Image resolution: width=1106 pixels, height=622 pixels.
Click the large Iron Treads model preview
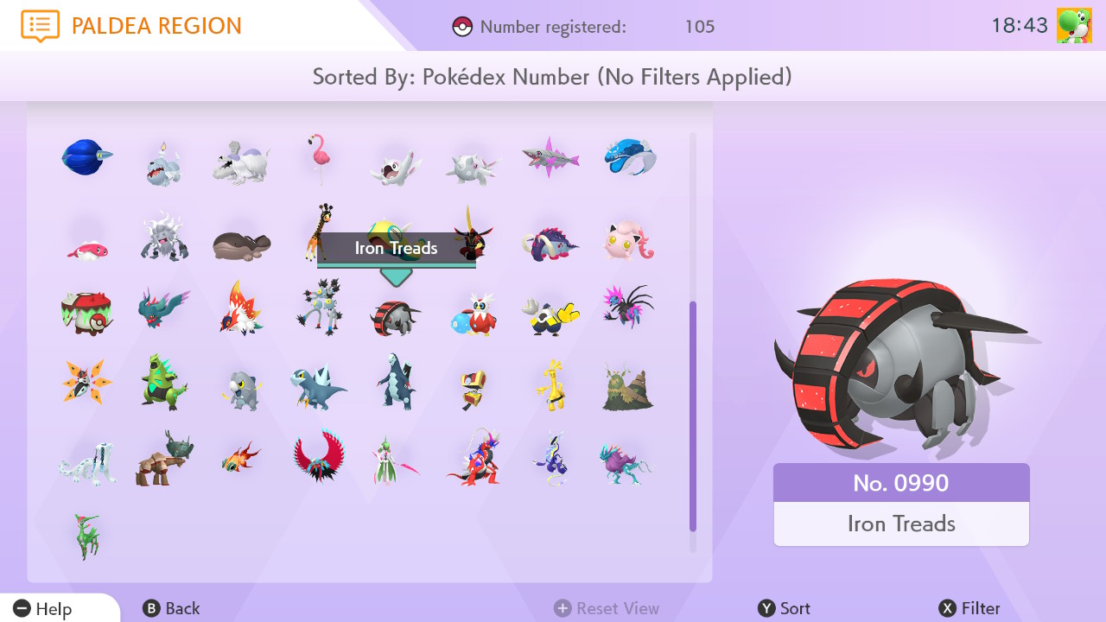(900, 365)
